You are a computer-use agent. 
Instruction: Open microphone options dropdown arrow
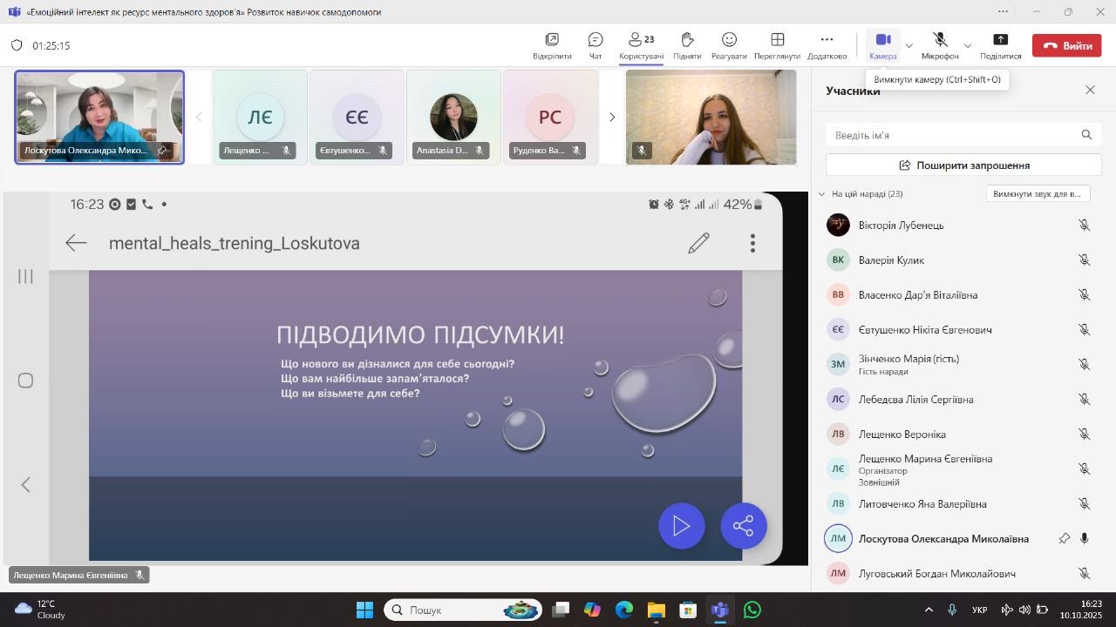click(967, 45)
